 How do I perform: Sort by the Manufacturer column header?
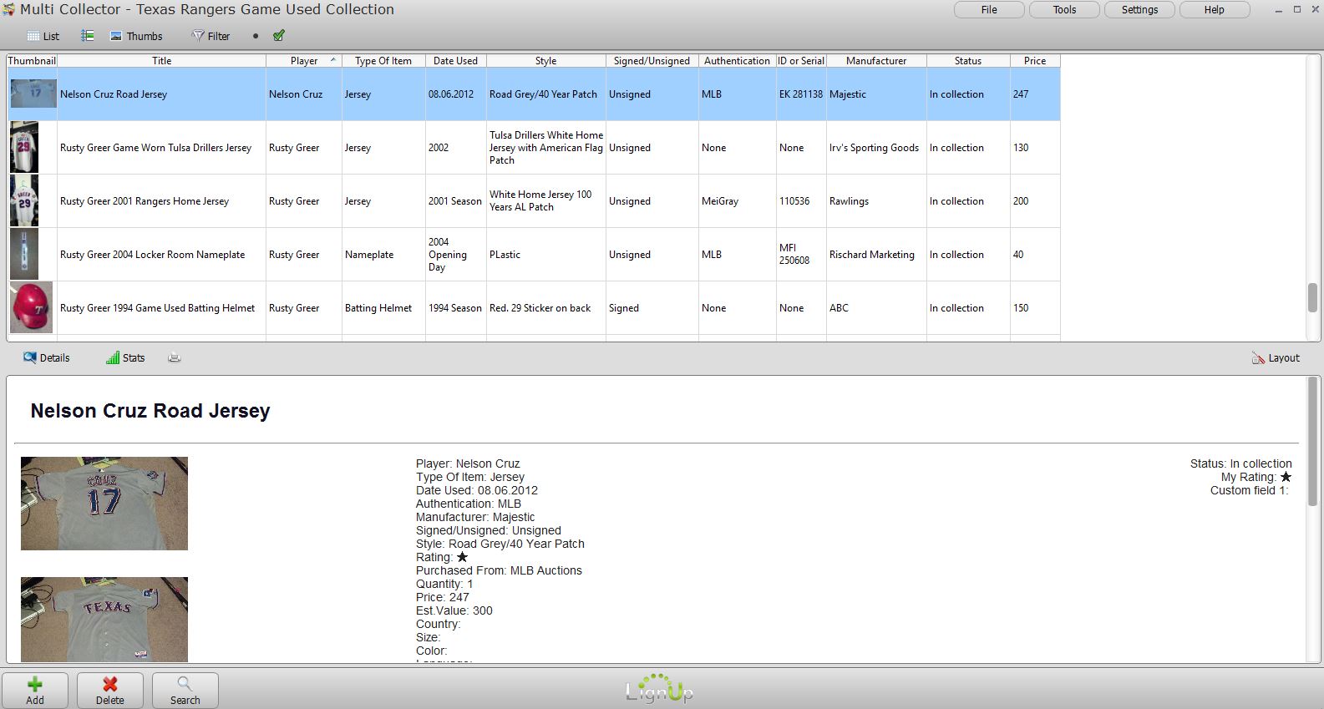[x=876, y=61]
